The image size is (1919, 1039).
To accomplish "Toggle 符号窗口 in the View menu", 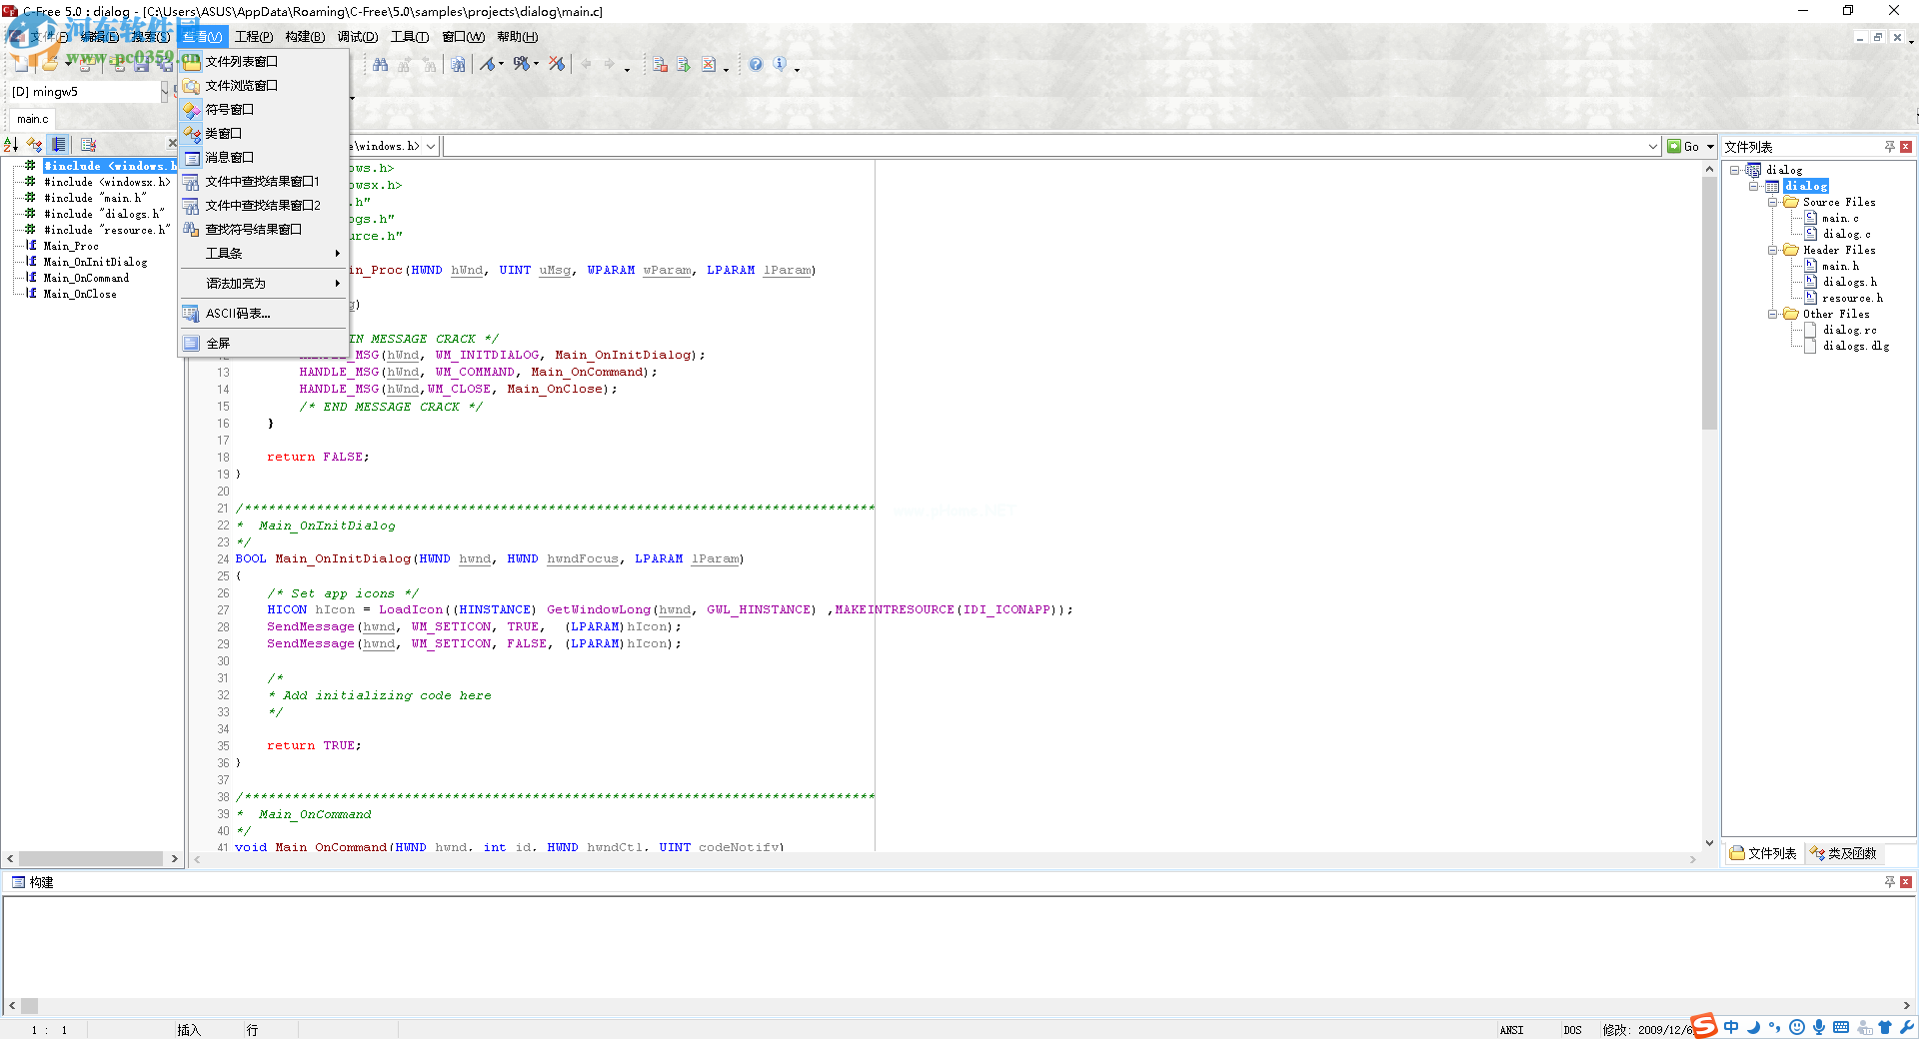I will tap(229, 110).
